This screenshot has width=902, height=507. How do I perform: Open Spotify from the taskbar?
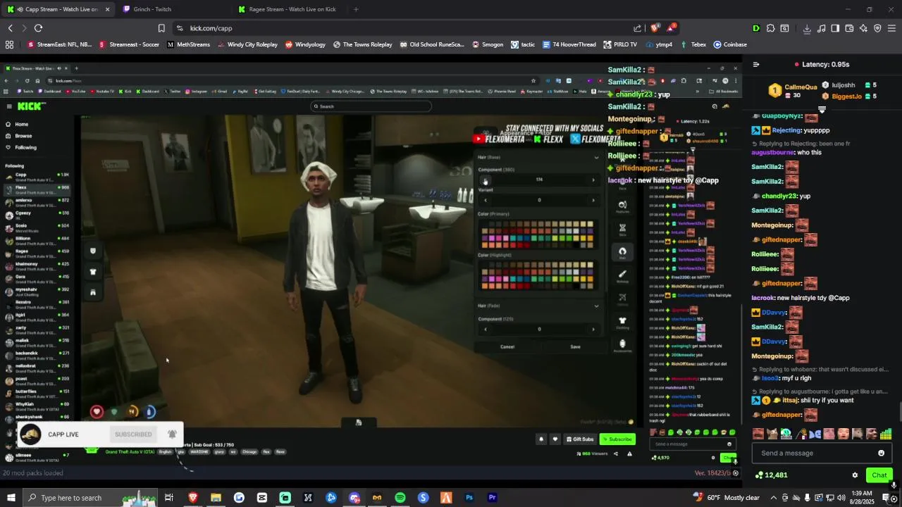click(400, 498)
